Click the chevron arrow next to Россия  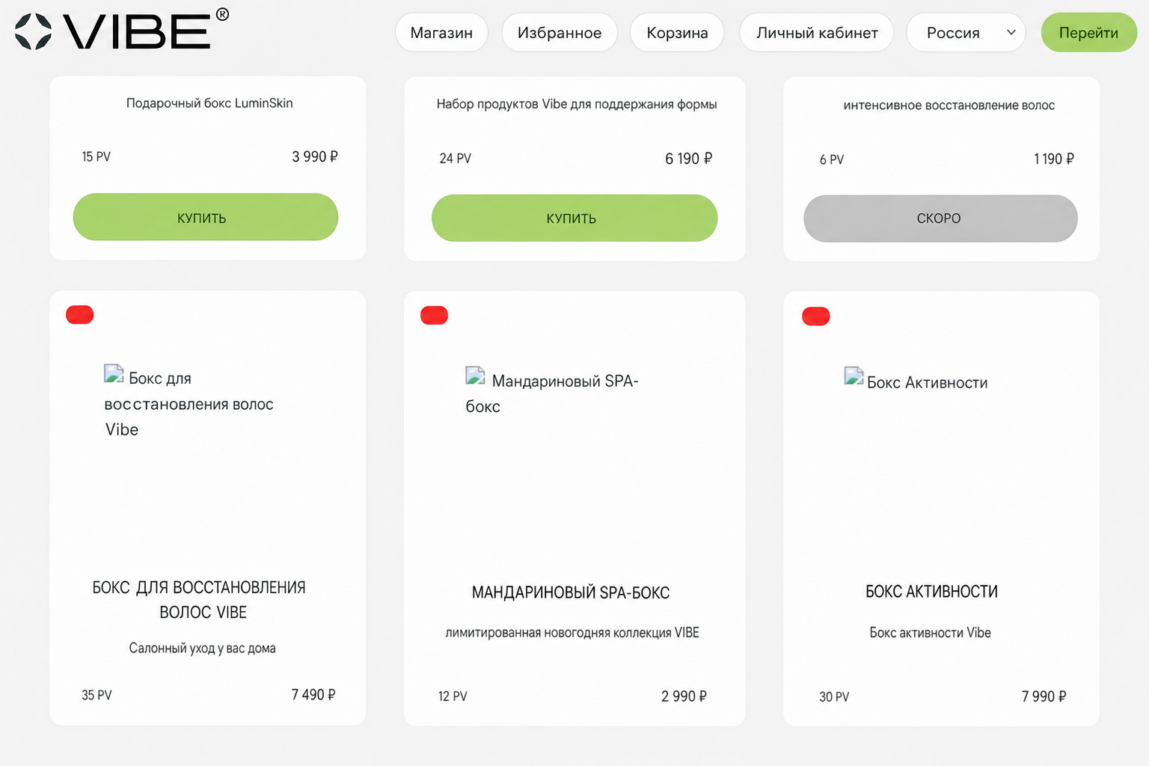click(x=1011, y=32)
